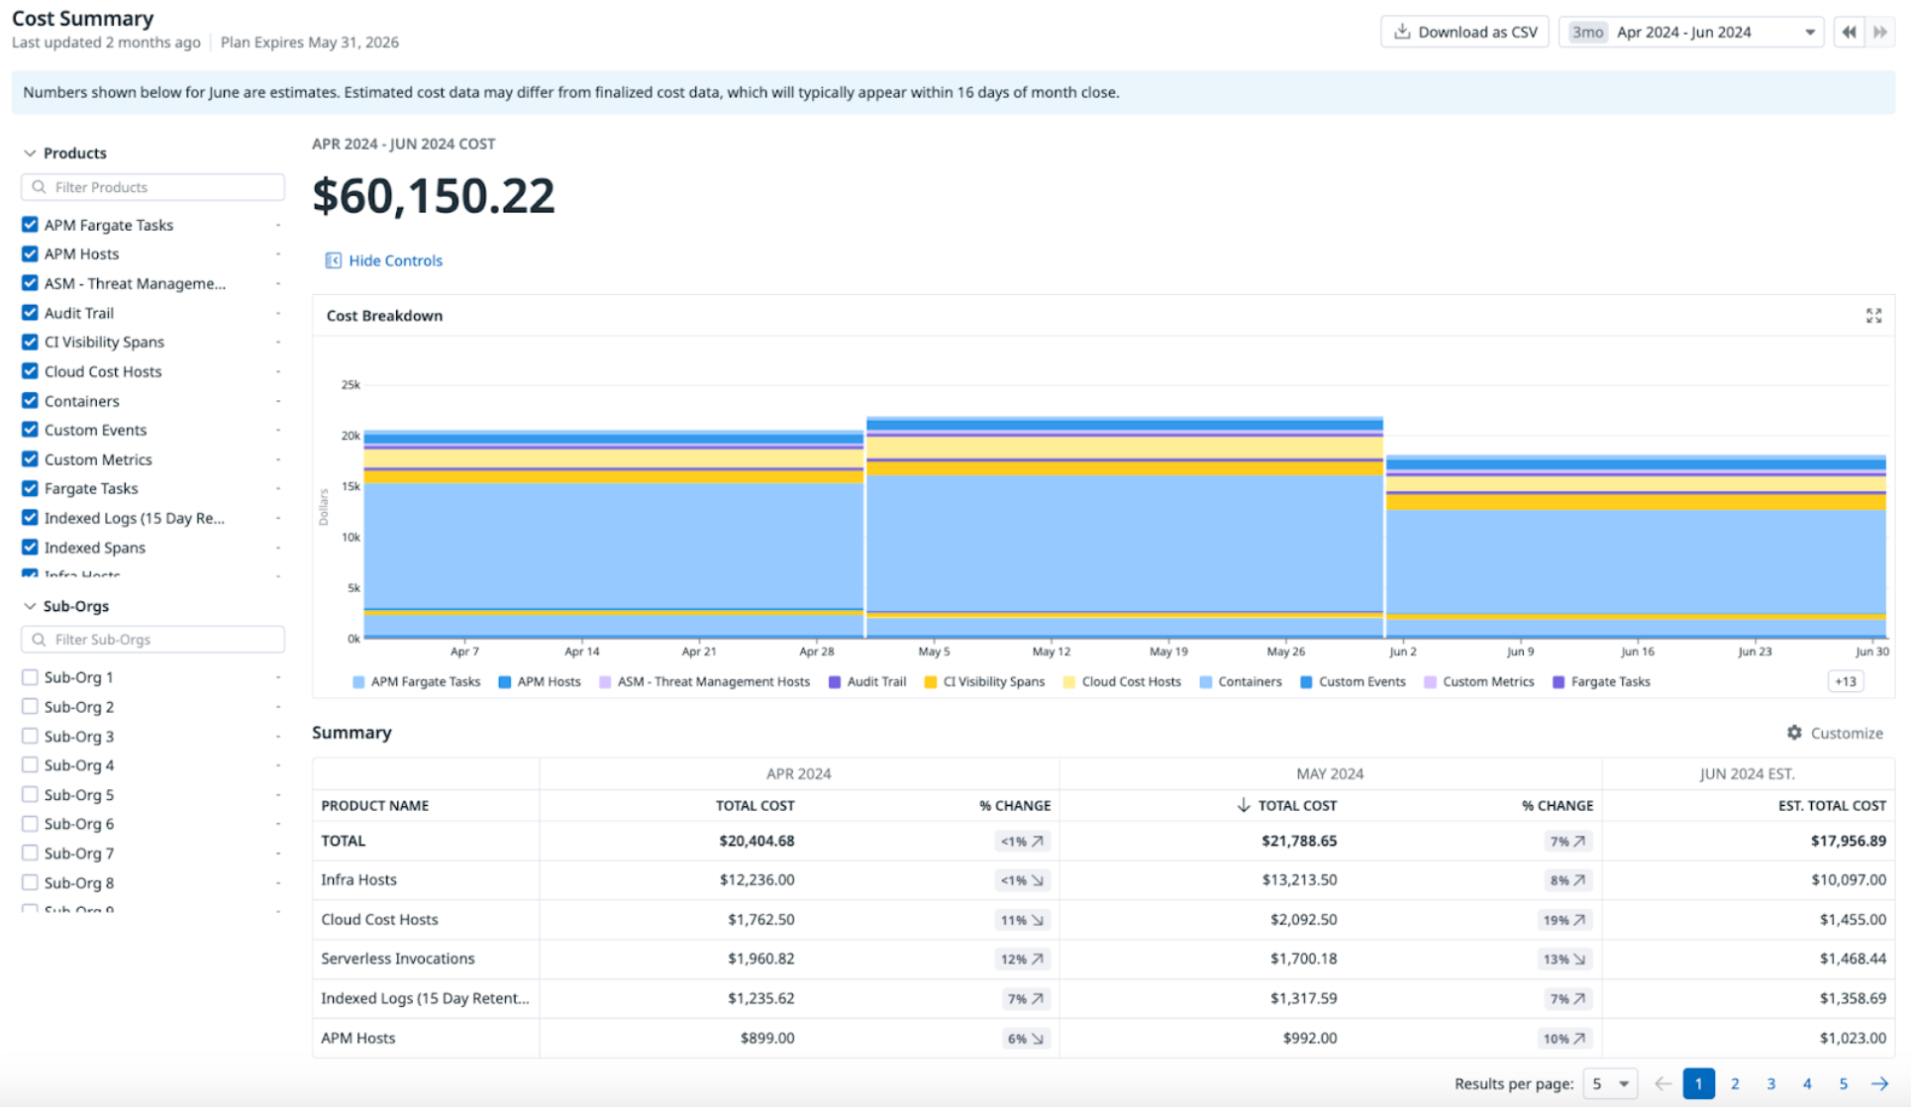Collapse the Sub-Orgs section chevron
This screenshot has width=1911, height=1107.
(x=30, y=606)
